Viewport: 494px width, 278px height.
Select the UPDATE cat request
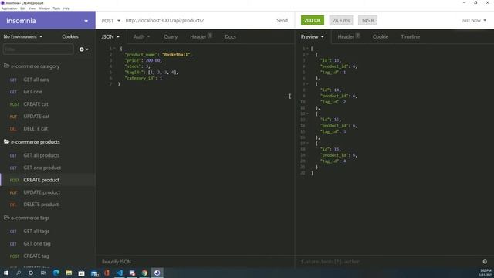click(48, 117)
